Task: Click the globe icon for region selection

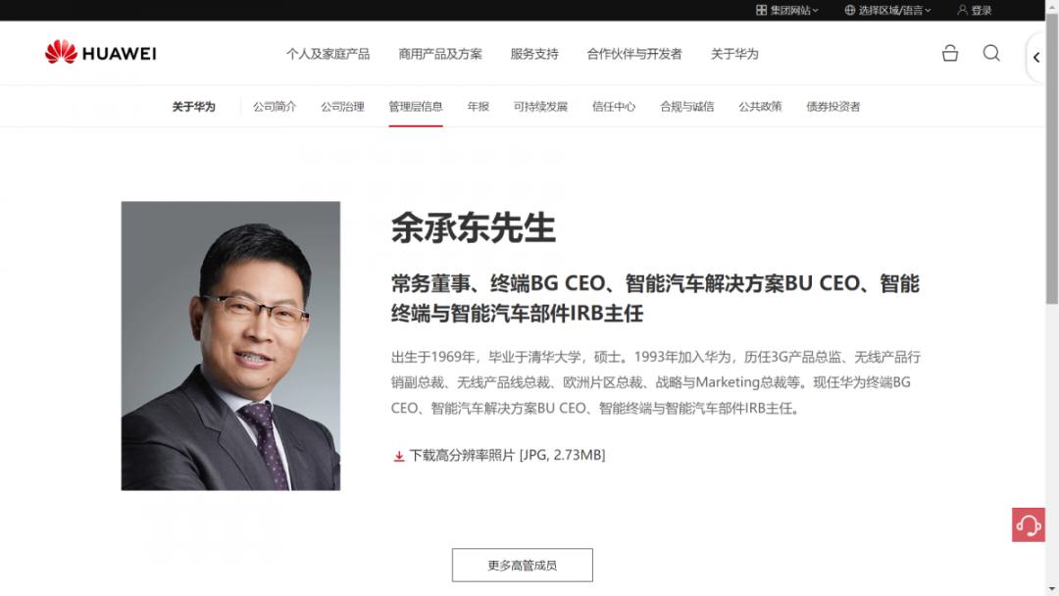Action: coord(849,10)
